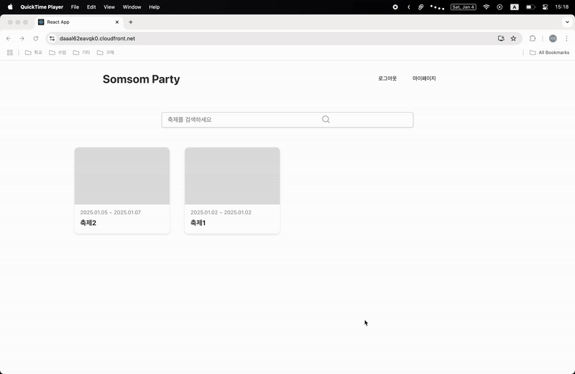Image resolution: width=575 pixels, height=374 pixels.
Task: Open the File menu
Action: pos(75,7)
